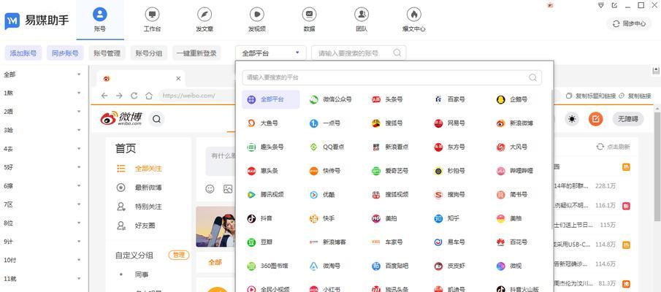Select 快手 platform

pos(322,219)
